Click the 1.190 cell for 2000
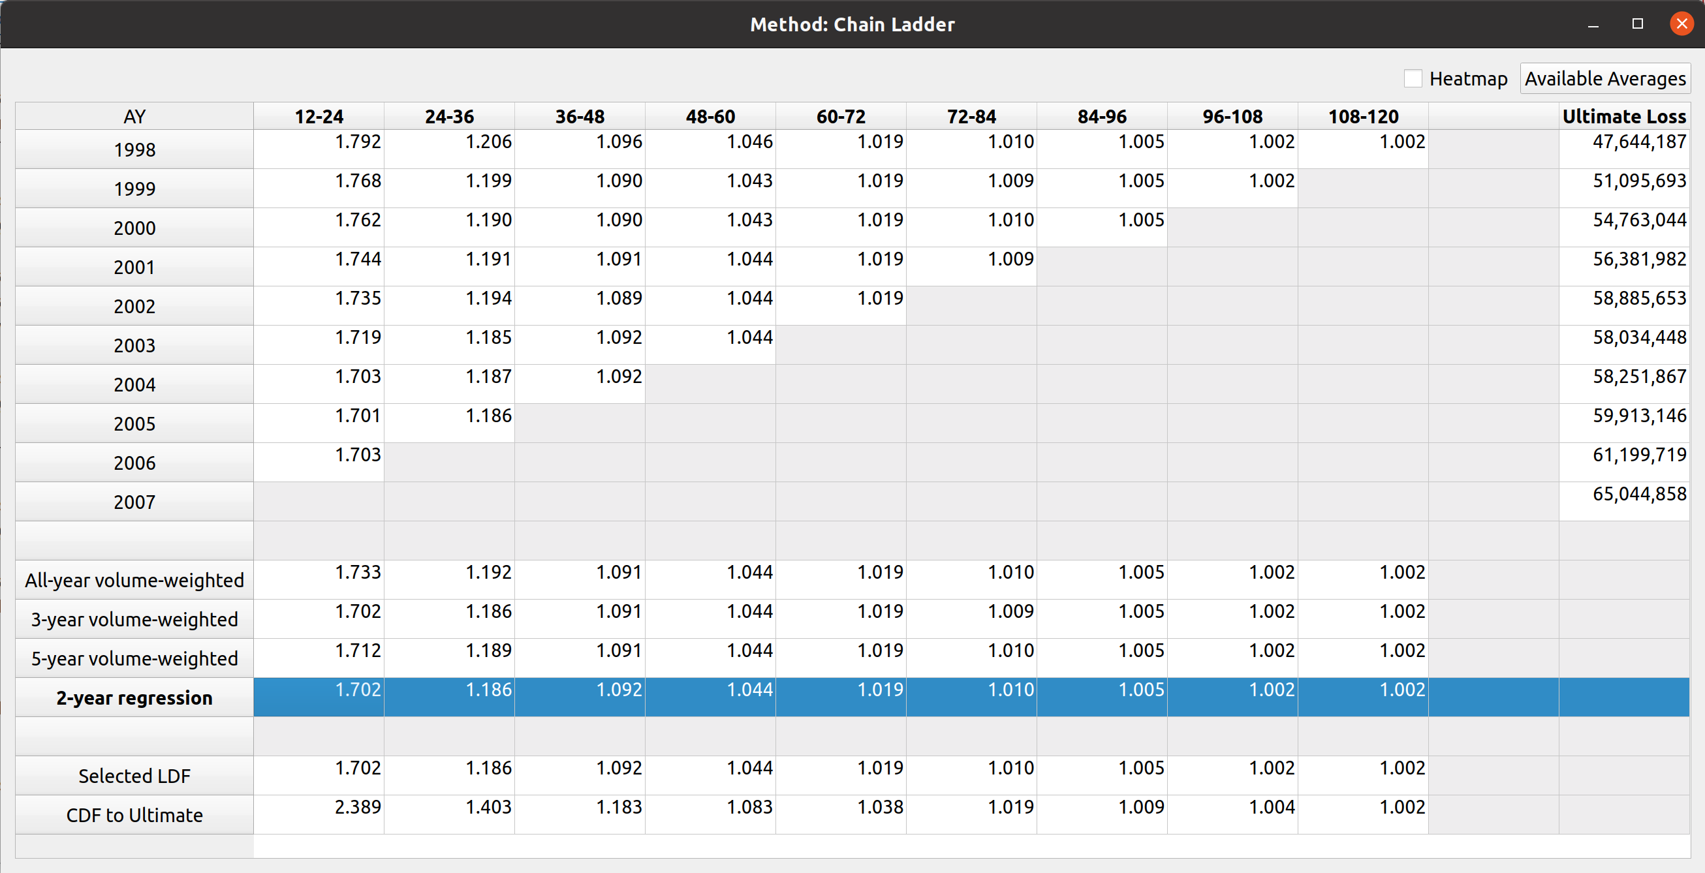Viewport: 1705px width, 873px height. (x=449, y=228)
